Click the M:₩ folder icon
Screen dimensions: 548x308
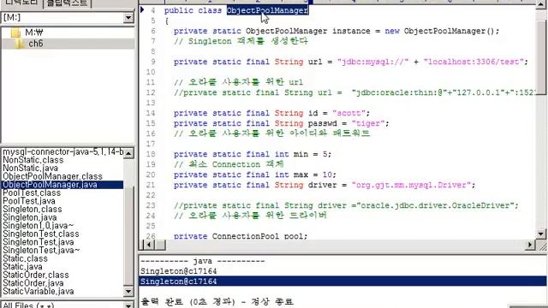pyautogui.click(x=15, y=33)
